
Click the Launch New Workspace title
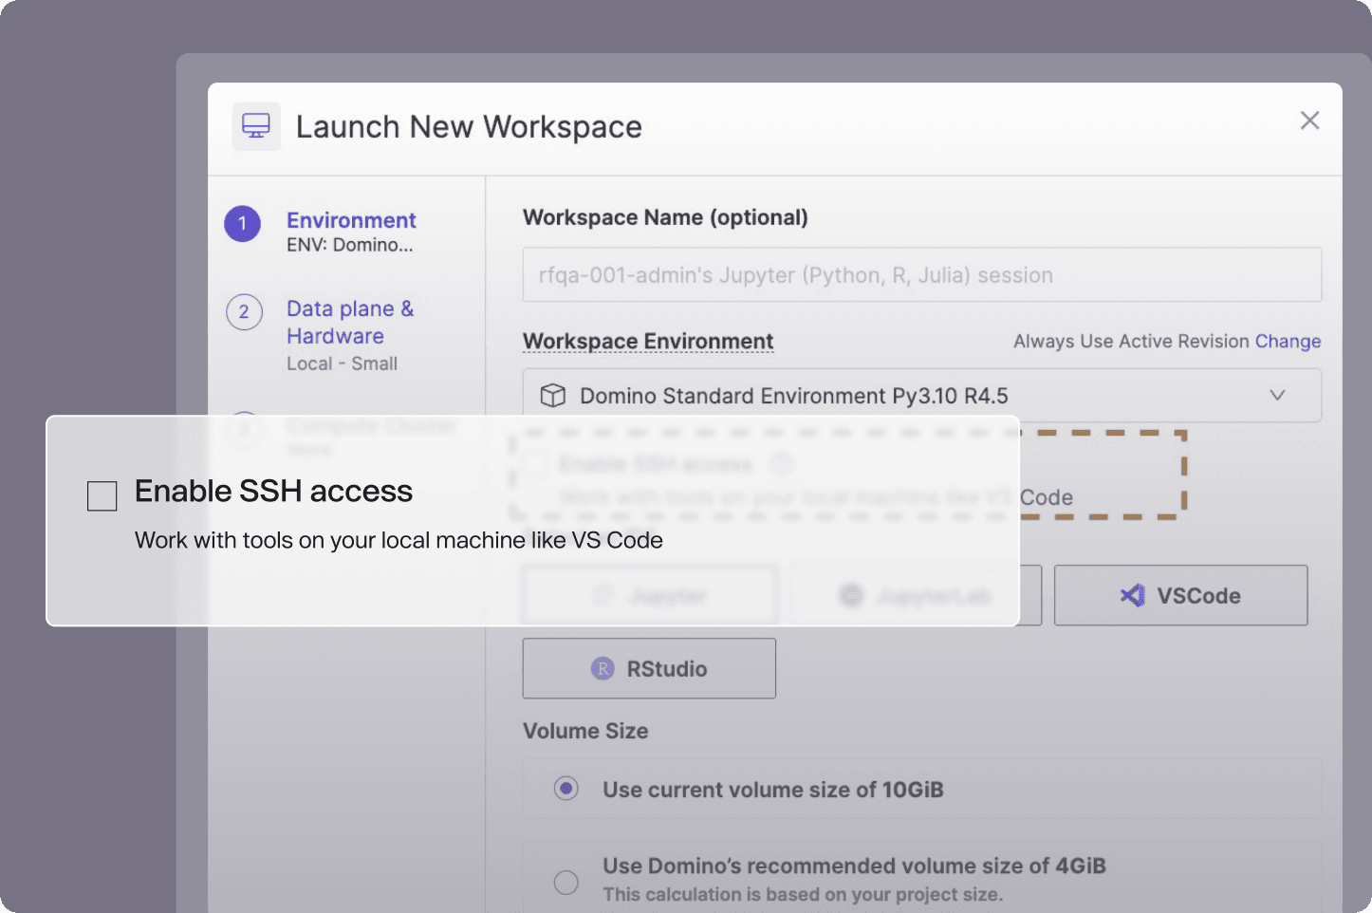(x=469, y=127)
